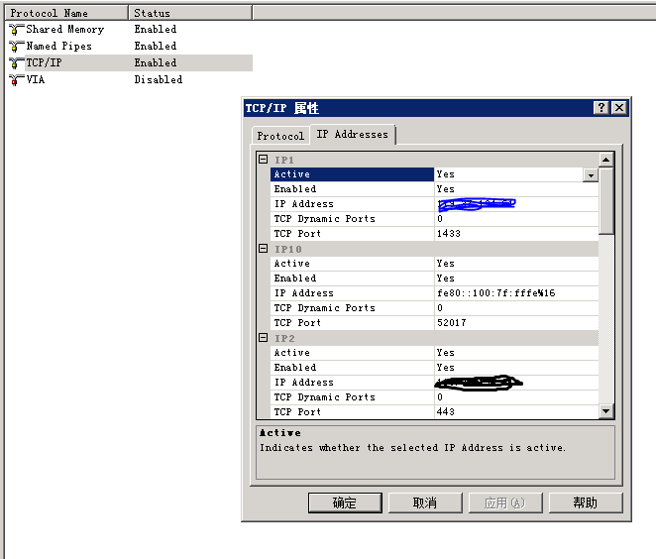The width and height of the screenshot is (656, 559).
Task: Click the Shared Memory protocol icon
Action: (x=16, y=30)
